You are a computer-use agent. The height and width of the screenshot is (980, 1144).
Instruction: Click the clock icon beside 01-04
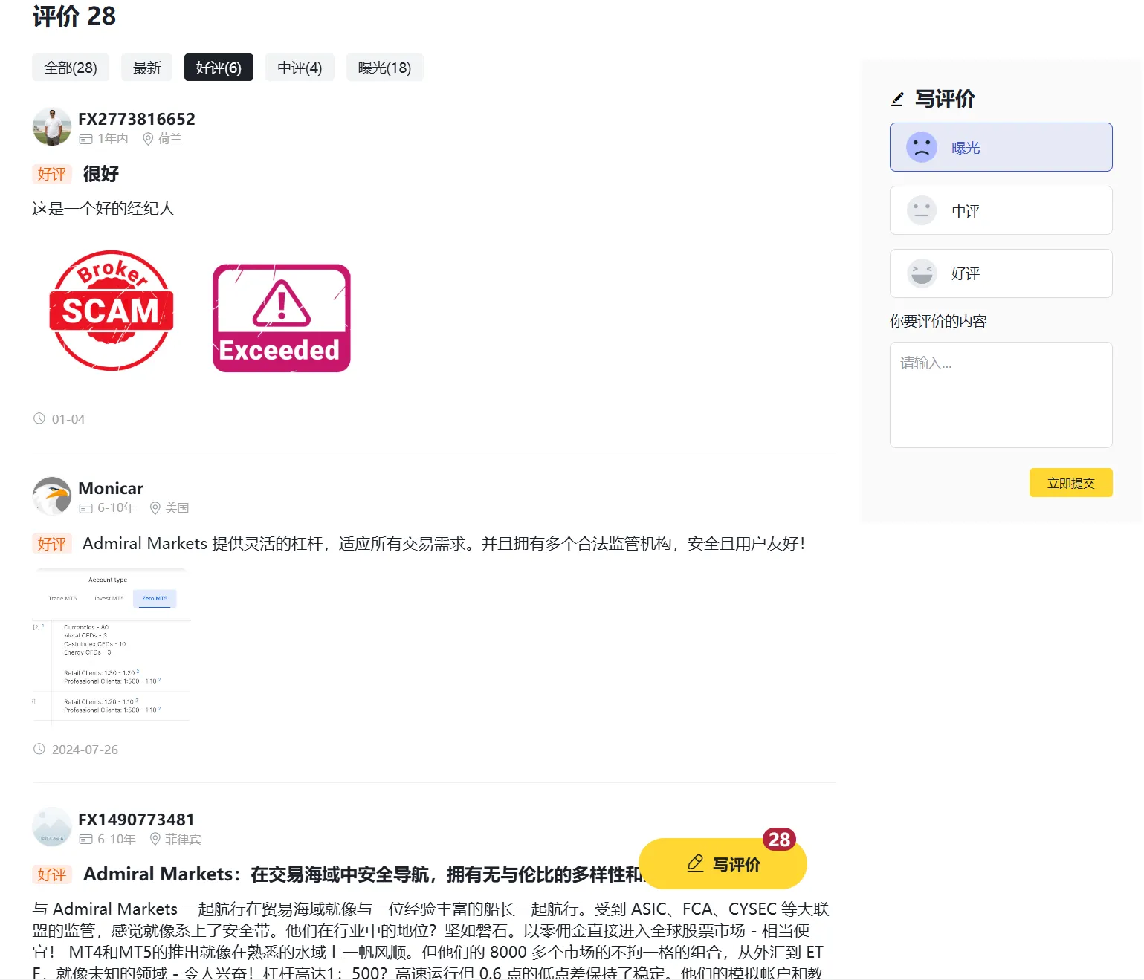pos(39,418)
